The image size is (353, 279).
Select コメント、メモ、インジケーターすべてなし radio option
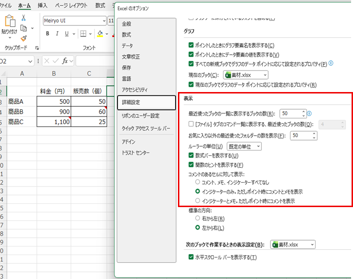[198, 182]
